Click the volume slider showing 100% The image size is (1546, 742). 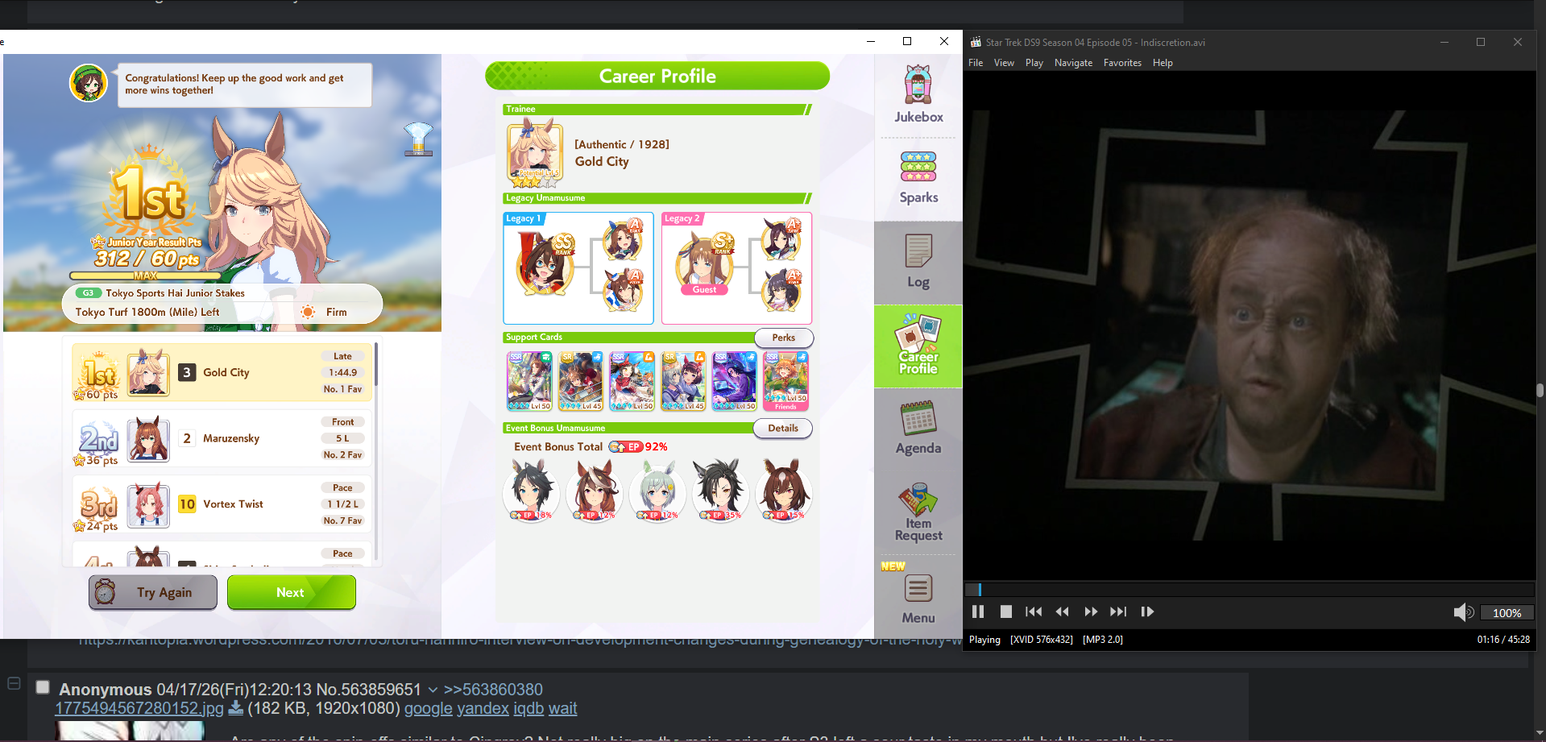click(x=1507, y=613)
